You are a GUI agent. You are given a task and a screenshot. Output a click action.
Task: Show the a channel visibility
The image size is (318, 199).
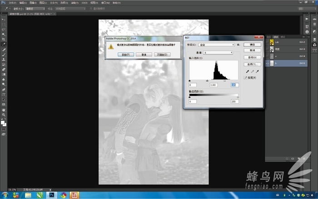coord(267,56)
